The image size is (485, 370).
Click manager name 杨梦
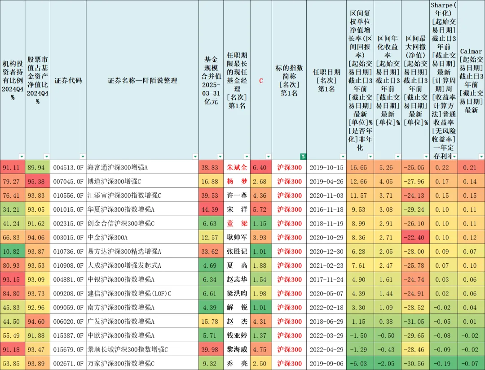coord(237,181)
